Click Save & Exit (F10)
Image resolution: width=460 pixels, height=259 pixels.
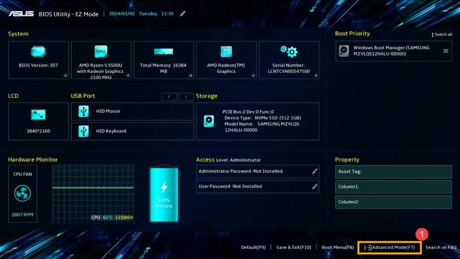pos(293,247)
